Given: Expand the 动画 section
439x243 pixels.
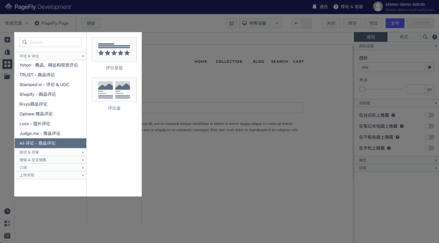Looking at the screenshot, I should tap(396, 168).
